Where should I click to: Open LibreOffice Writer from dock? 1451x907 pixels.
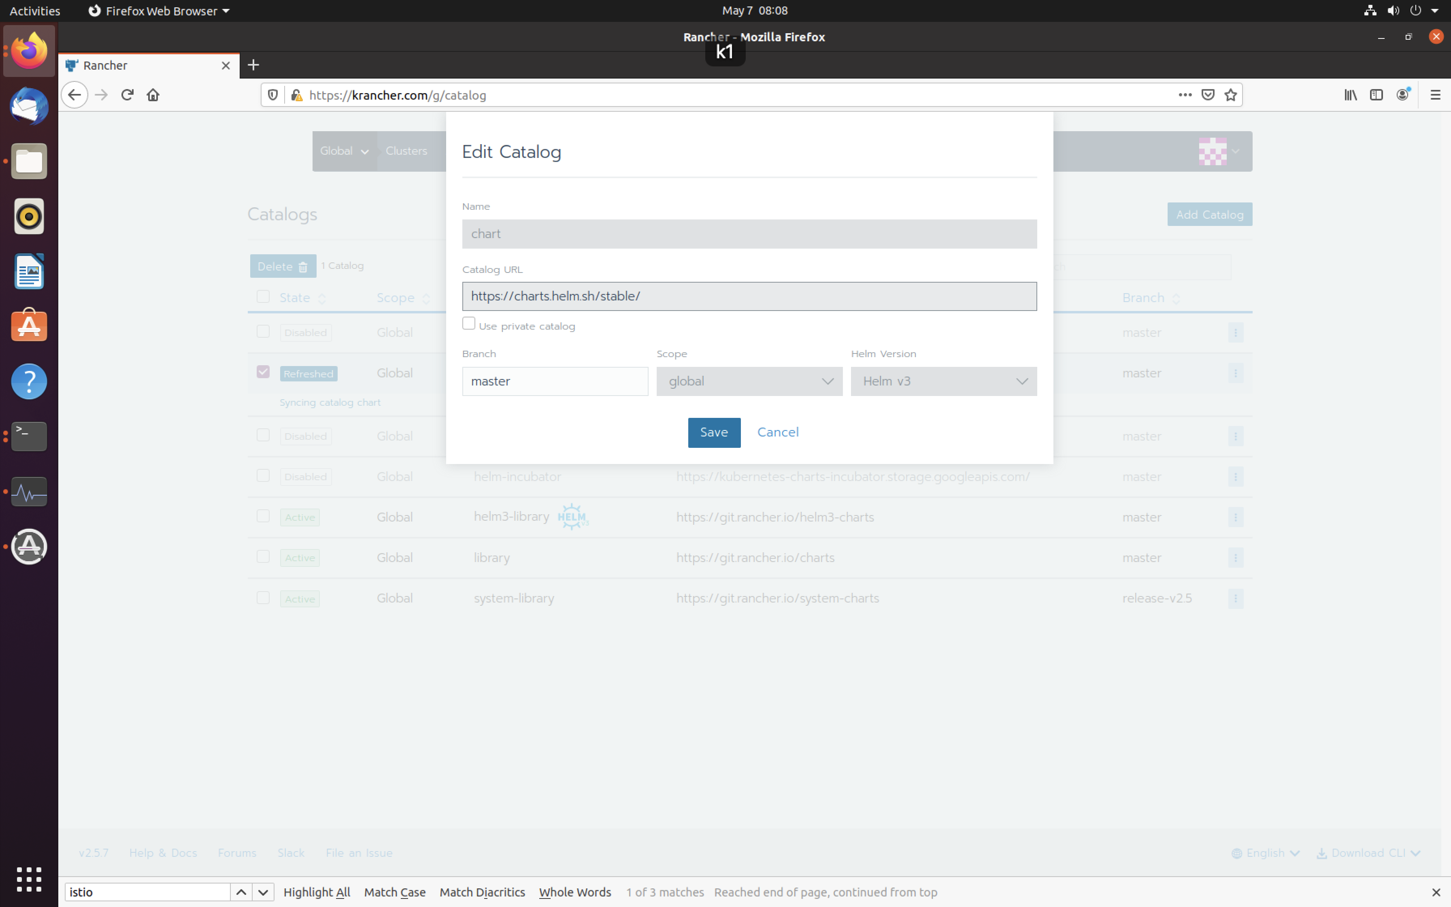[x=29, y=271]
